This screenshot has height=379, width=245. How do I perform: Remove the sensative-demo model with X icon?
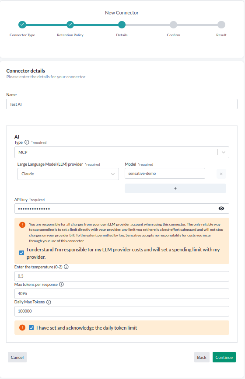(221, 174)
